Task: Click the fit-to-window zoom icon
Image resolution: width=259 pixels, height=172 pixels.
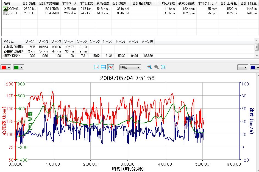Action: [163, 67]
